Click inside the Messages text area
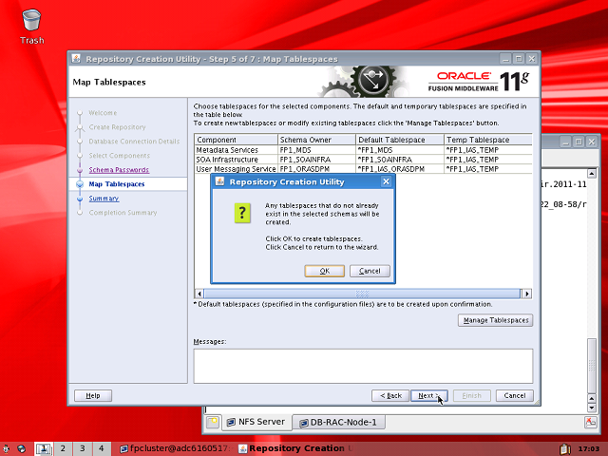Screen dimensions: 608x456 [363, 366]
